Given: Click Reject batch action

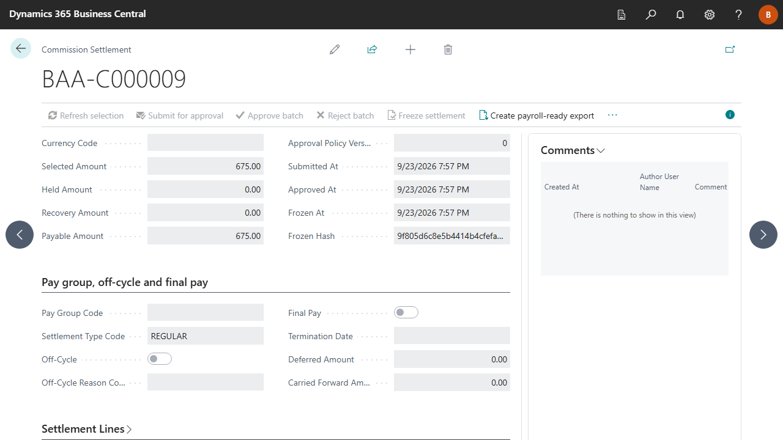Looking at the screenshot, I should pos(345,116).
